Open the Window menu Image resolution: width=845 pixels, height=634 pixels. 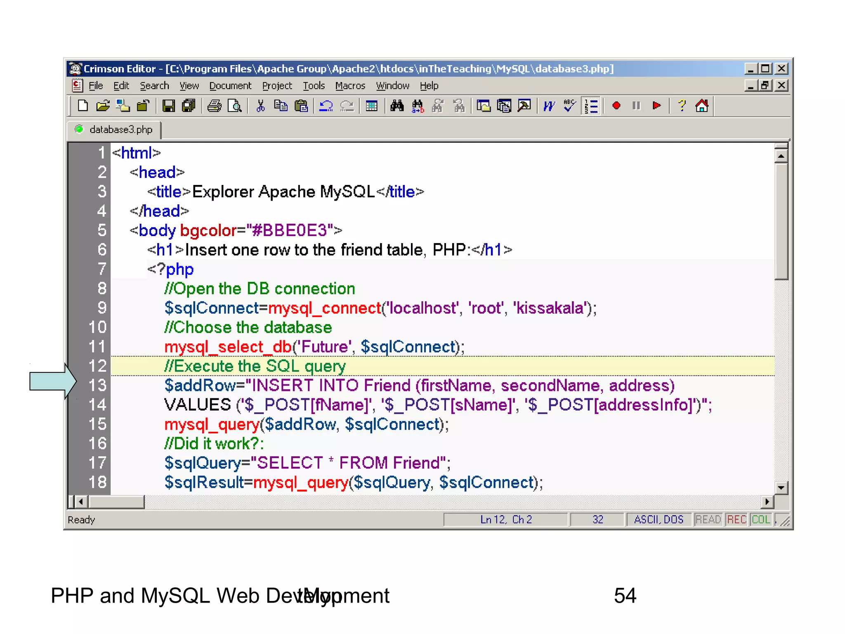(392, 86)
